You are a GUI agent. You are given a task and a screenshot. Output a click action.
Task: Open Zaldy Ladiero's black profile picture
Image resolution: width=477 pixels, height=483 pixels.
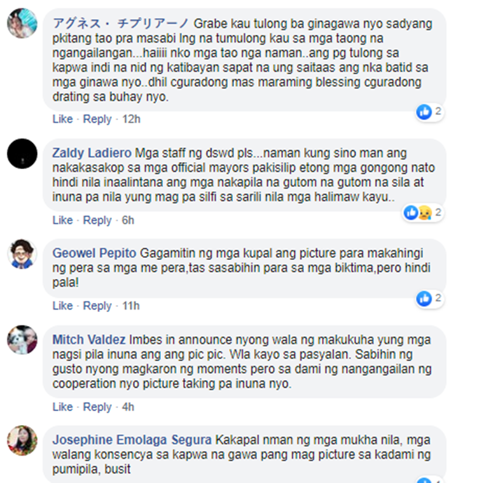point(22,154)
